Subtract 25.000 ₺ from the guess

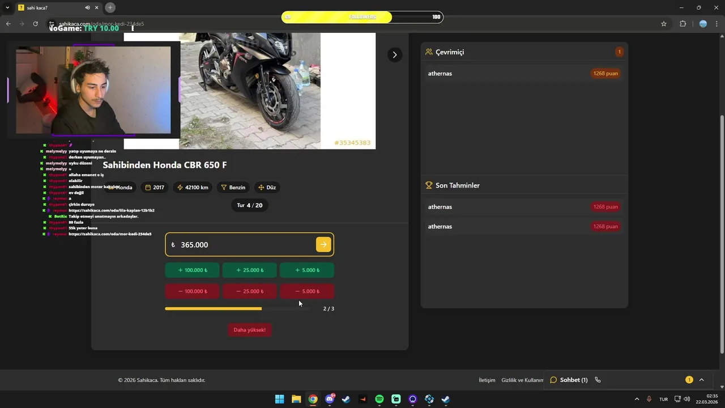[249, 291]
